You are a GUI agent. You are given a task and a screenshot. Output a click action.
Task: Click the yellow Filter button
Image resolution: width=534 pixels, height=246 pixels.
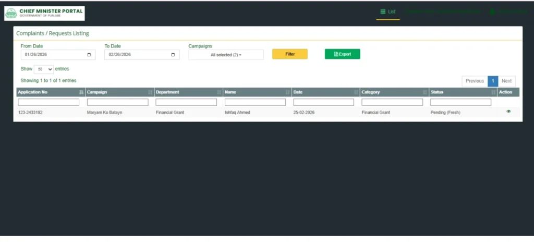point(290,54)
